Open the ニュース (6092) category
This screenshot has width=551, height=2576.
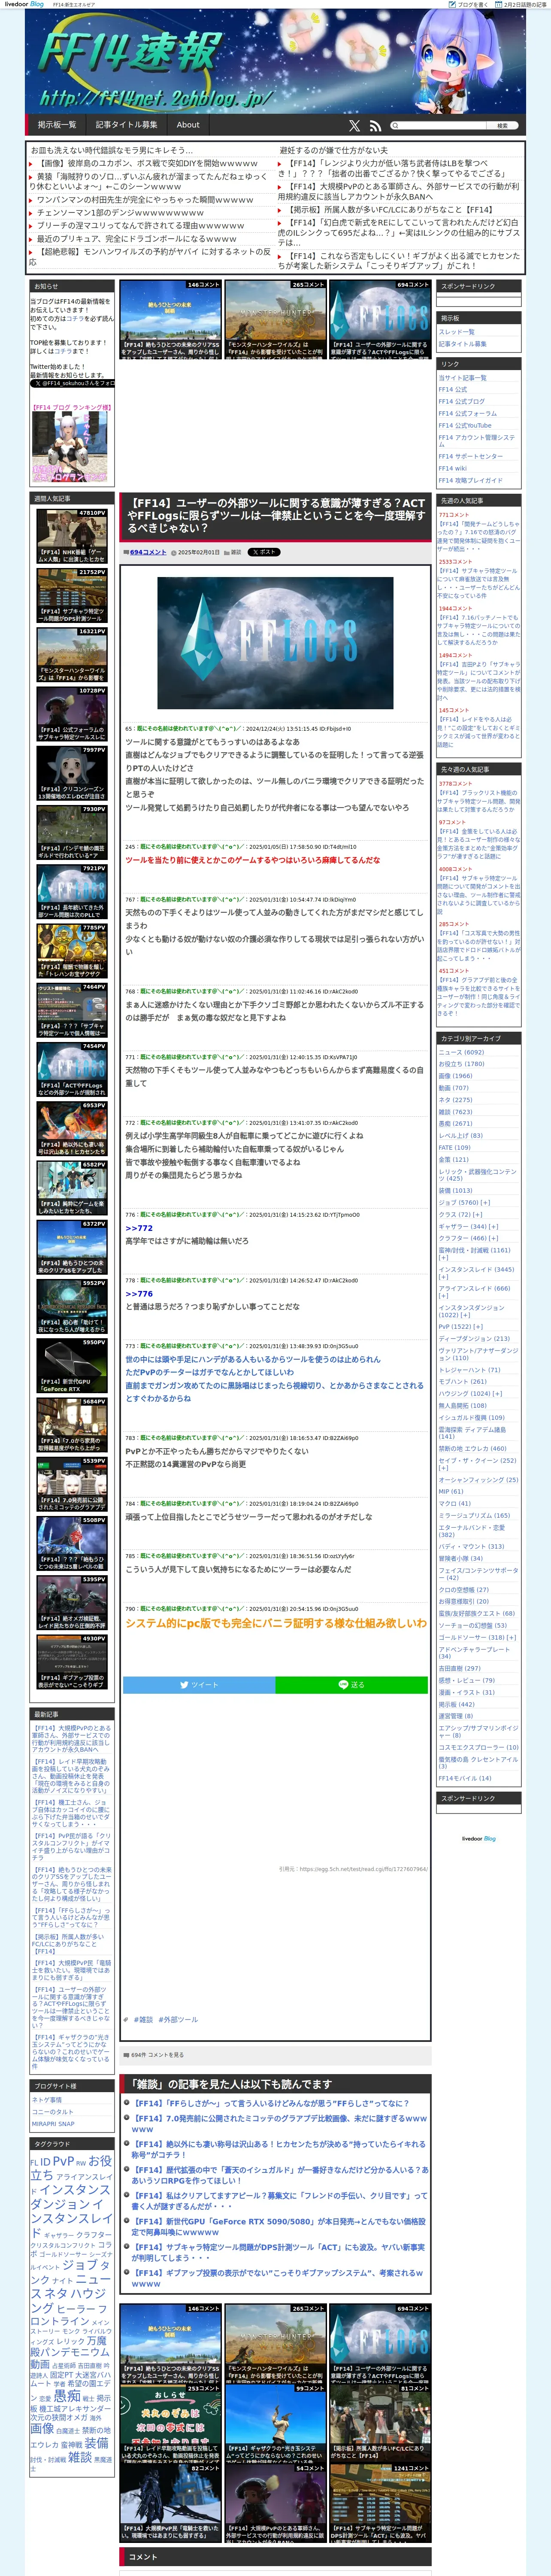tap(461, 1052)
